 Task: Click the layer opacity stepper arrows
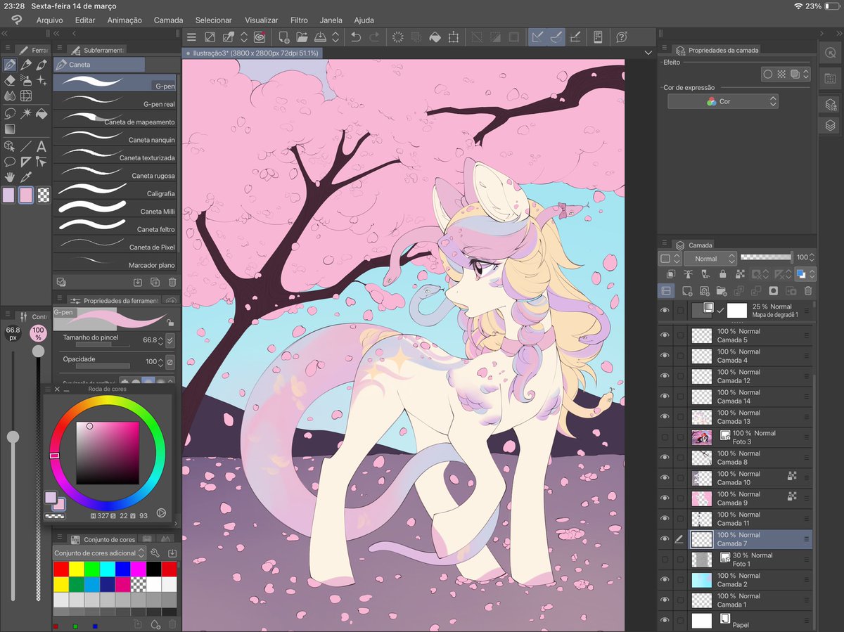click(x=812, y=258)
